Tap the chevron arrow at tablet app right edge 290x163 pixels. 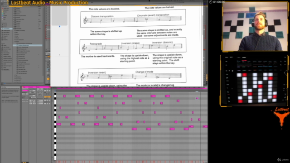click(285, 73)
